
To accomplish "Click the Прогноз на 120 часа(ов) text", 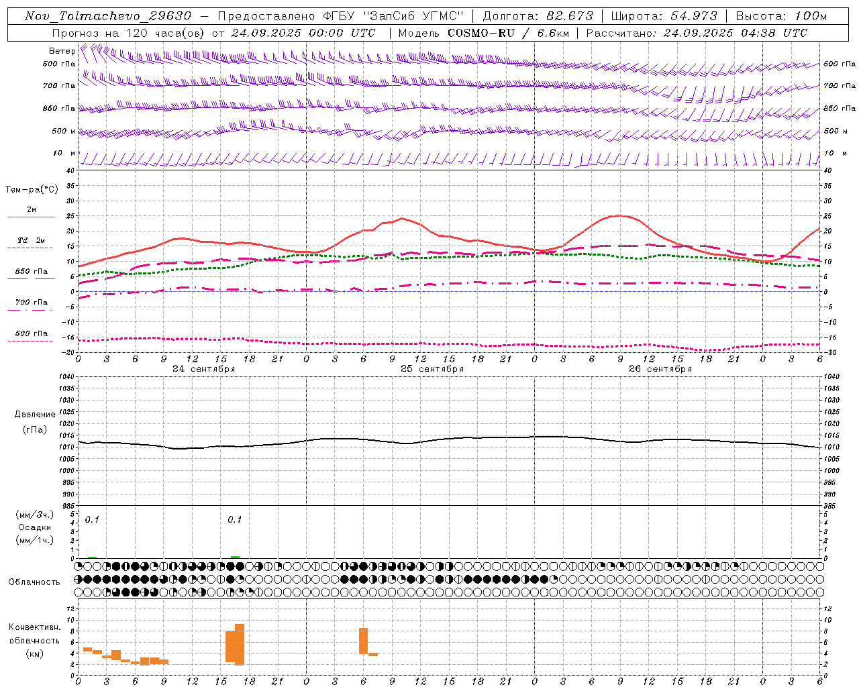I will click(129, 33).
